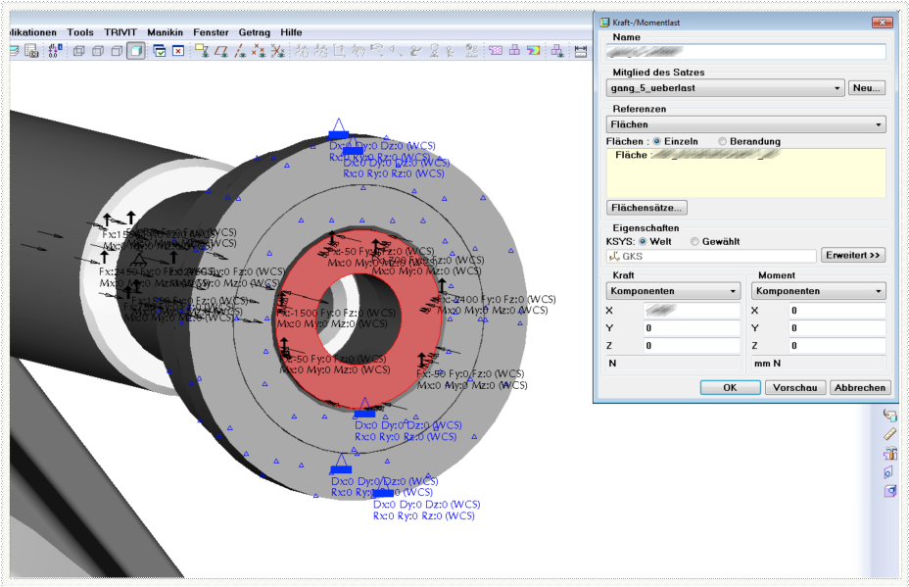This screenshot has width=909, height=587.
Task: Click the Moment Z component field
Action: [837, 345]
